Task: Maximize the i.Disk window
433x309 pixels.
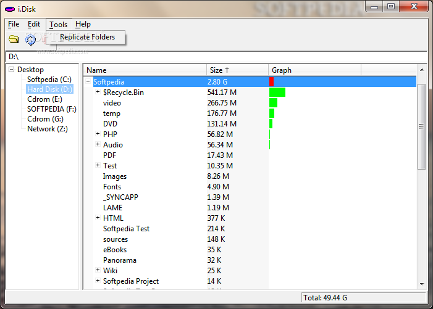Action: tap(391, 7)
